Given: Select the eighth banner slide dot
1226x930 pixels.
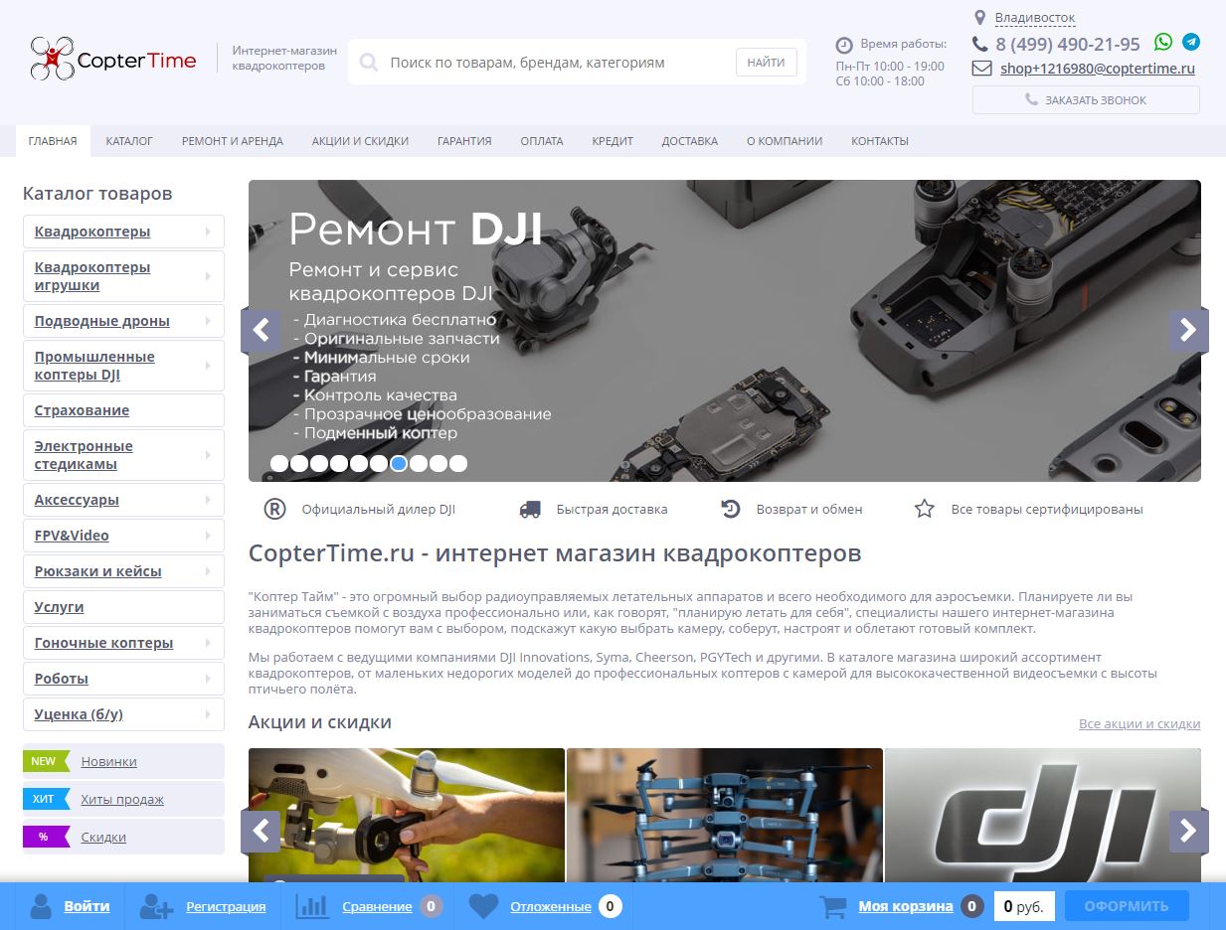Looking at the screenshot, I should [419, 463].
